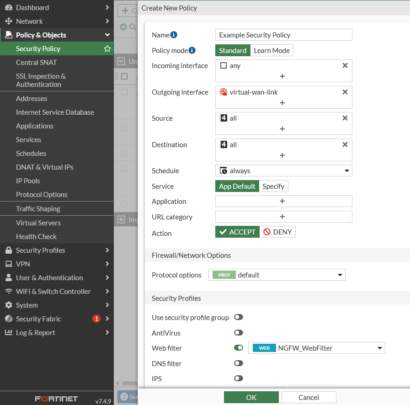Expand the VPN menu chevron

pyautogui.click(x=107, y=264)
